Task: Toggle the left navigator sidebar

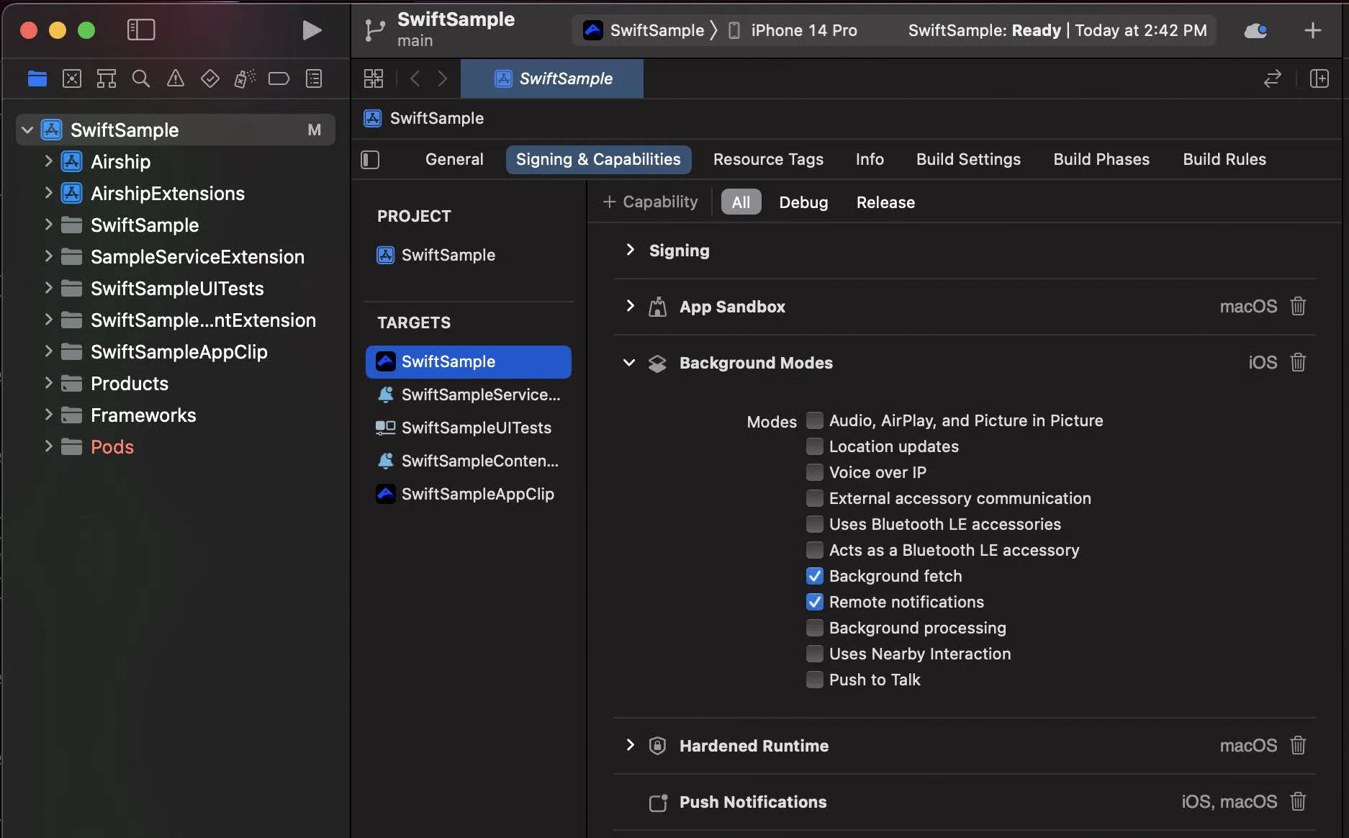Action: pyautogui.click(x=141, y=30)
